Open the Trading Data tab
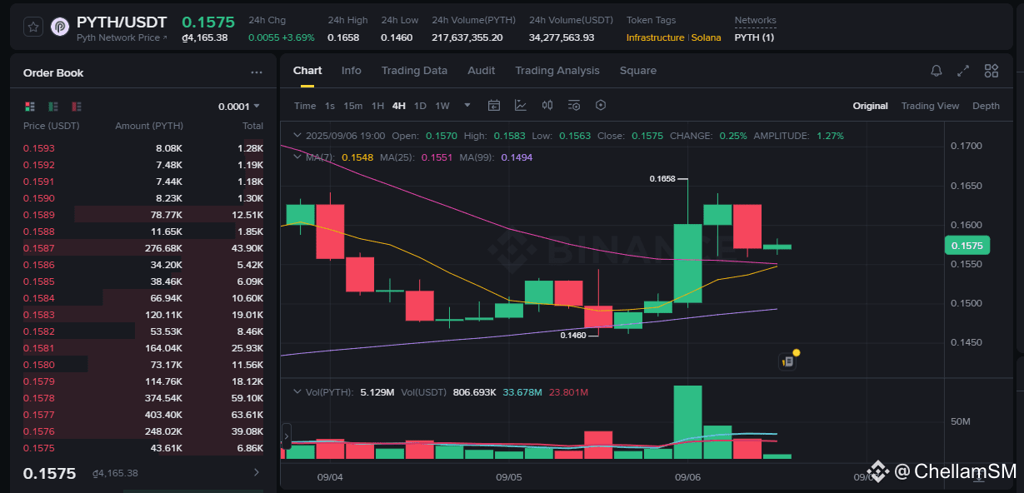The width and height of the screenshot is (1024, 493). [414, 71]
